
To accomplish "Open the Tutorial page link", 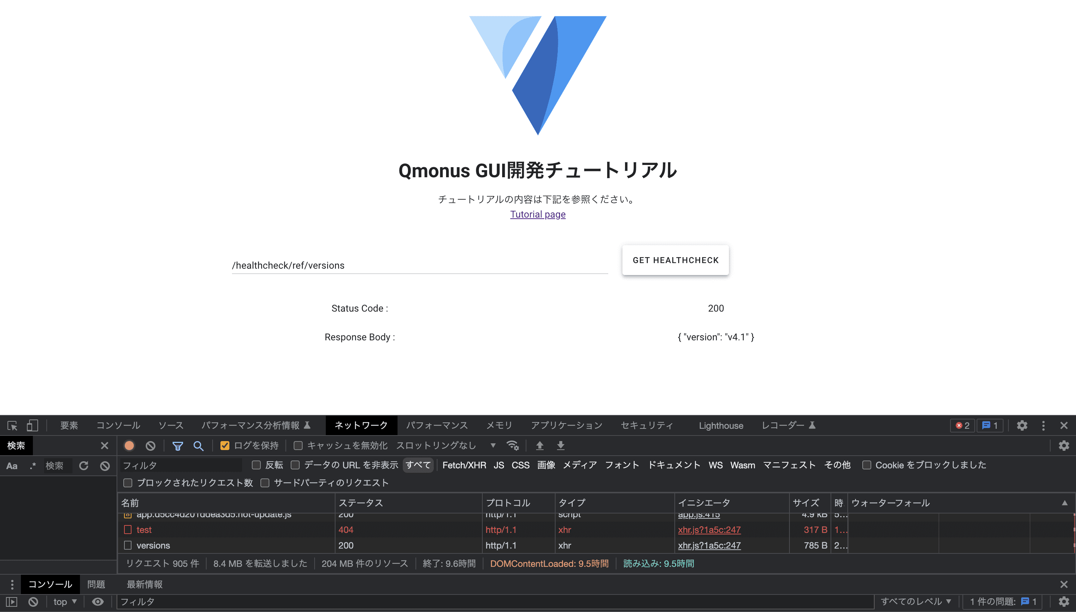I will click(x=537, y=214).
